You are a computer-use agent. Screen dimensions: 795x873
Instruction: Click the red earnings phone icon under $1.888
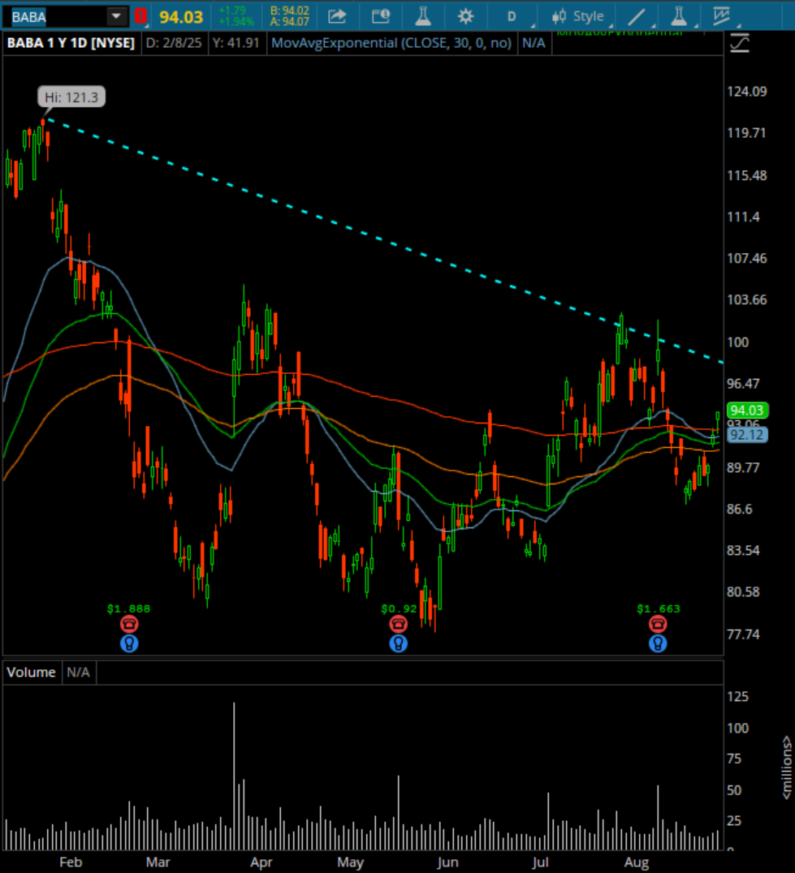pyautogui.click(x=129, y=624)
